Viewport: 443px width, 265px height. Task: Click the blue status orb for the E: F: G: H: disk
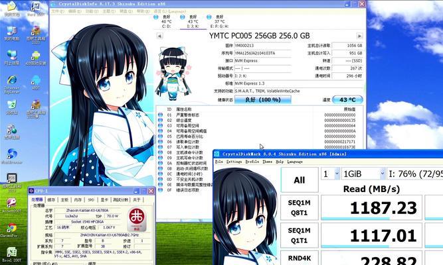click(x=209, y=17)
